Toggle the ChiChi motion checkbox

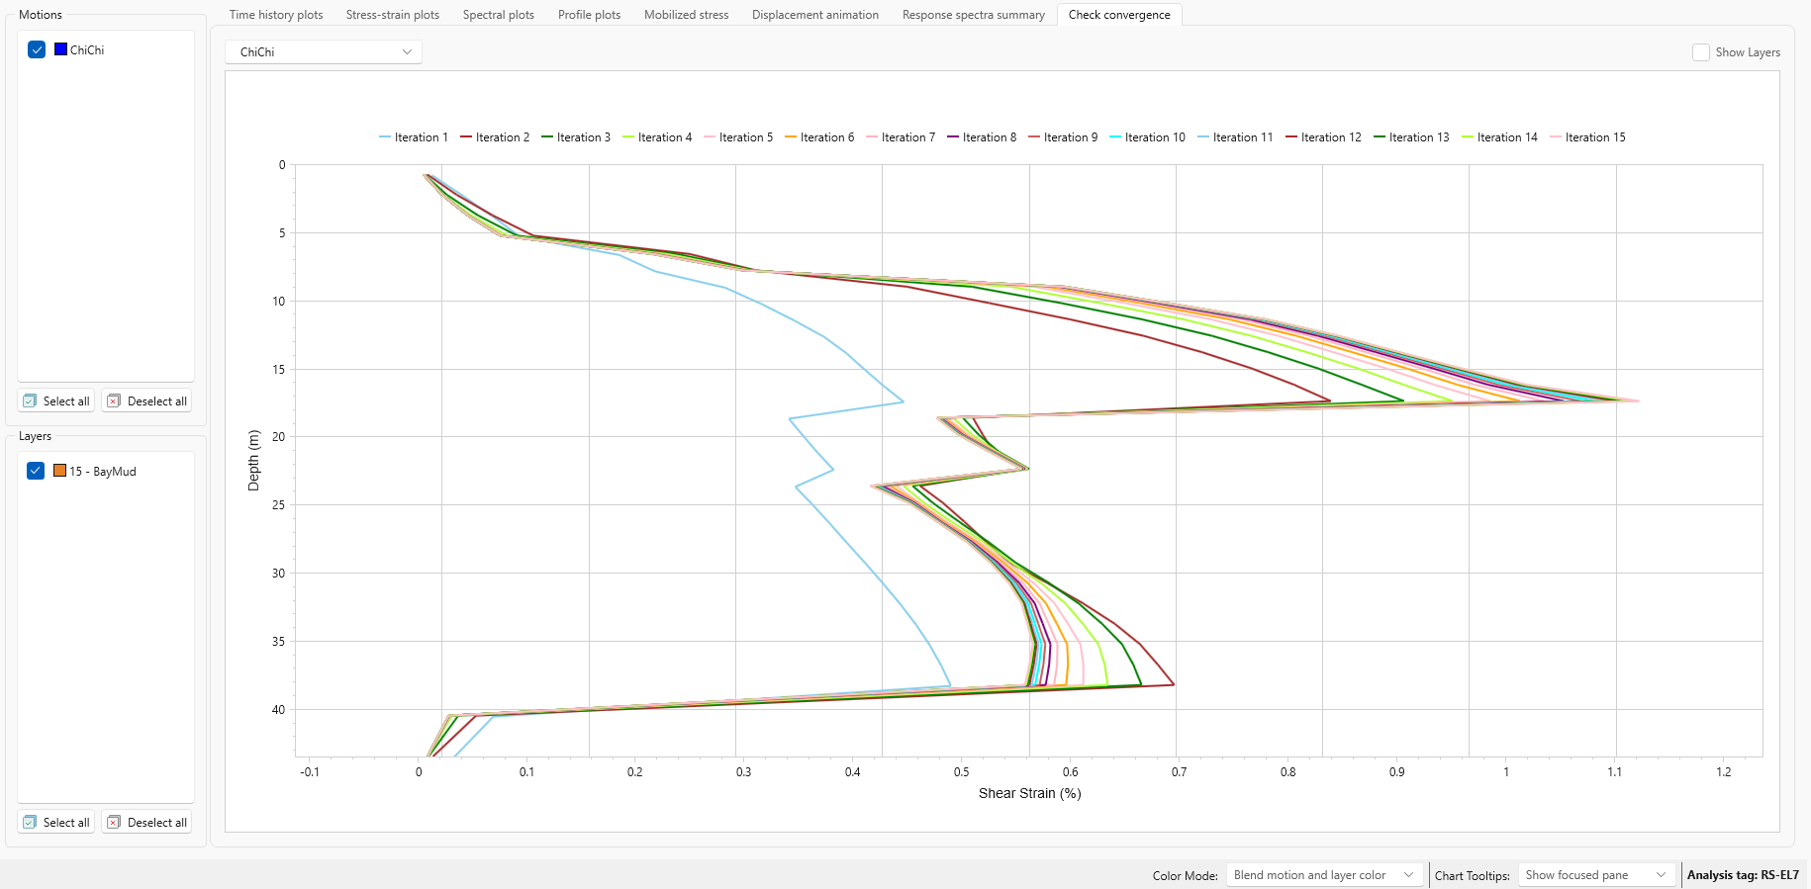tap(37, 49)
